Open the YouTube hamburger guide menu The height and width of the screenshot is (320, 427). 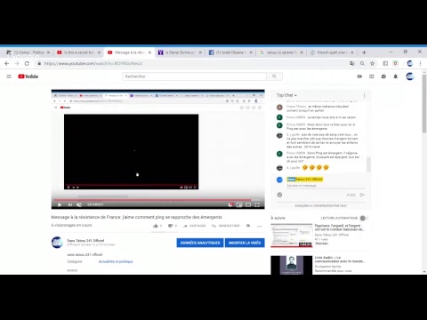click(x=9, y=76)
